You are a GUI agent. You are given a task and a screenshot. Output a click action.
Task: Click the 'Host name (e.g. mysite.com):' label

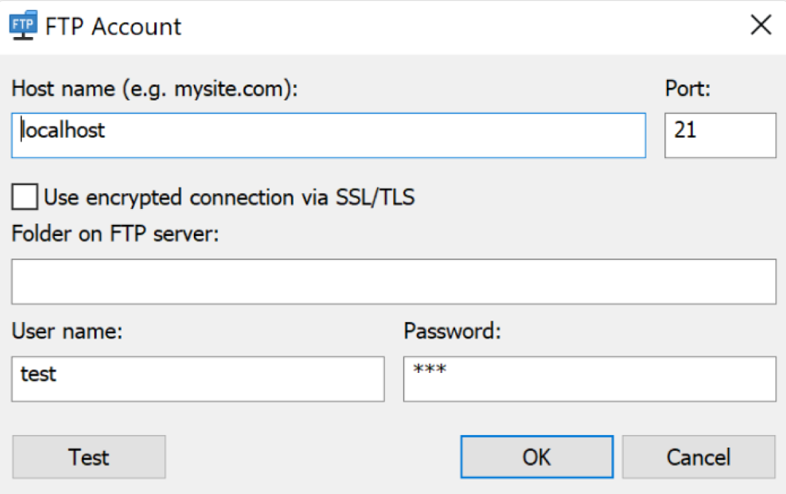coord(154,89)
